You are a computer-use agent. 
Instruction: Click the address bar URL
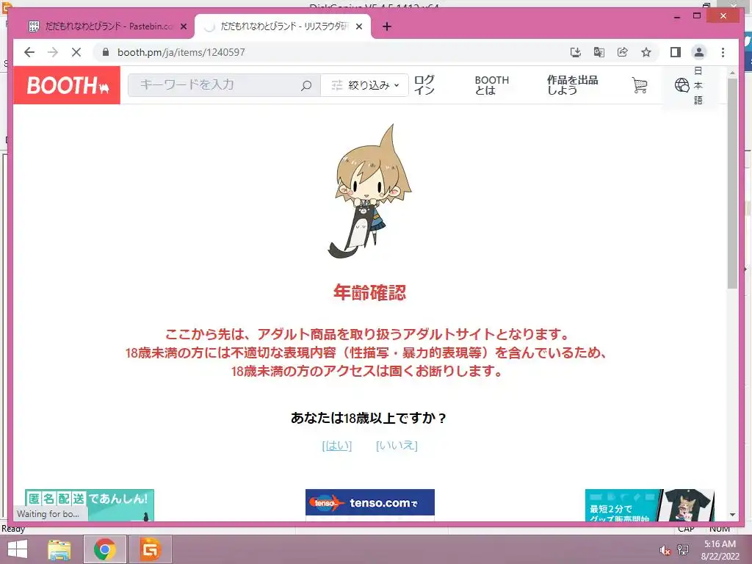[181, 52]
